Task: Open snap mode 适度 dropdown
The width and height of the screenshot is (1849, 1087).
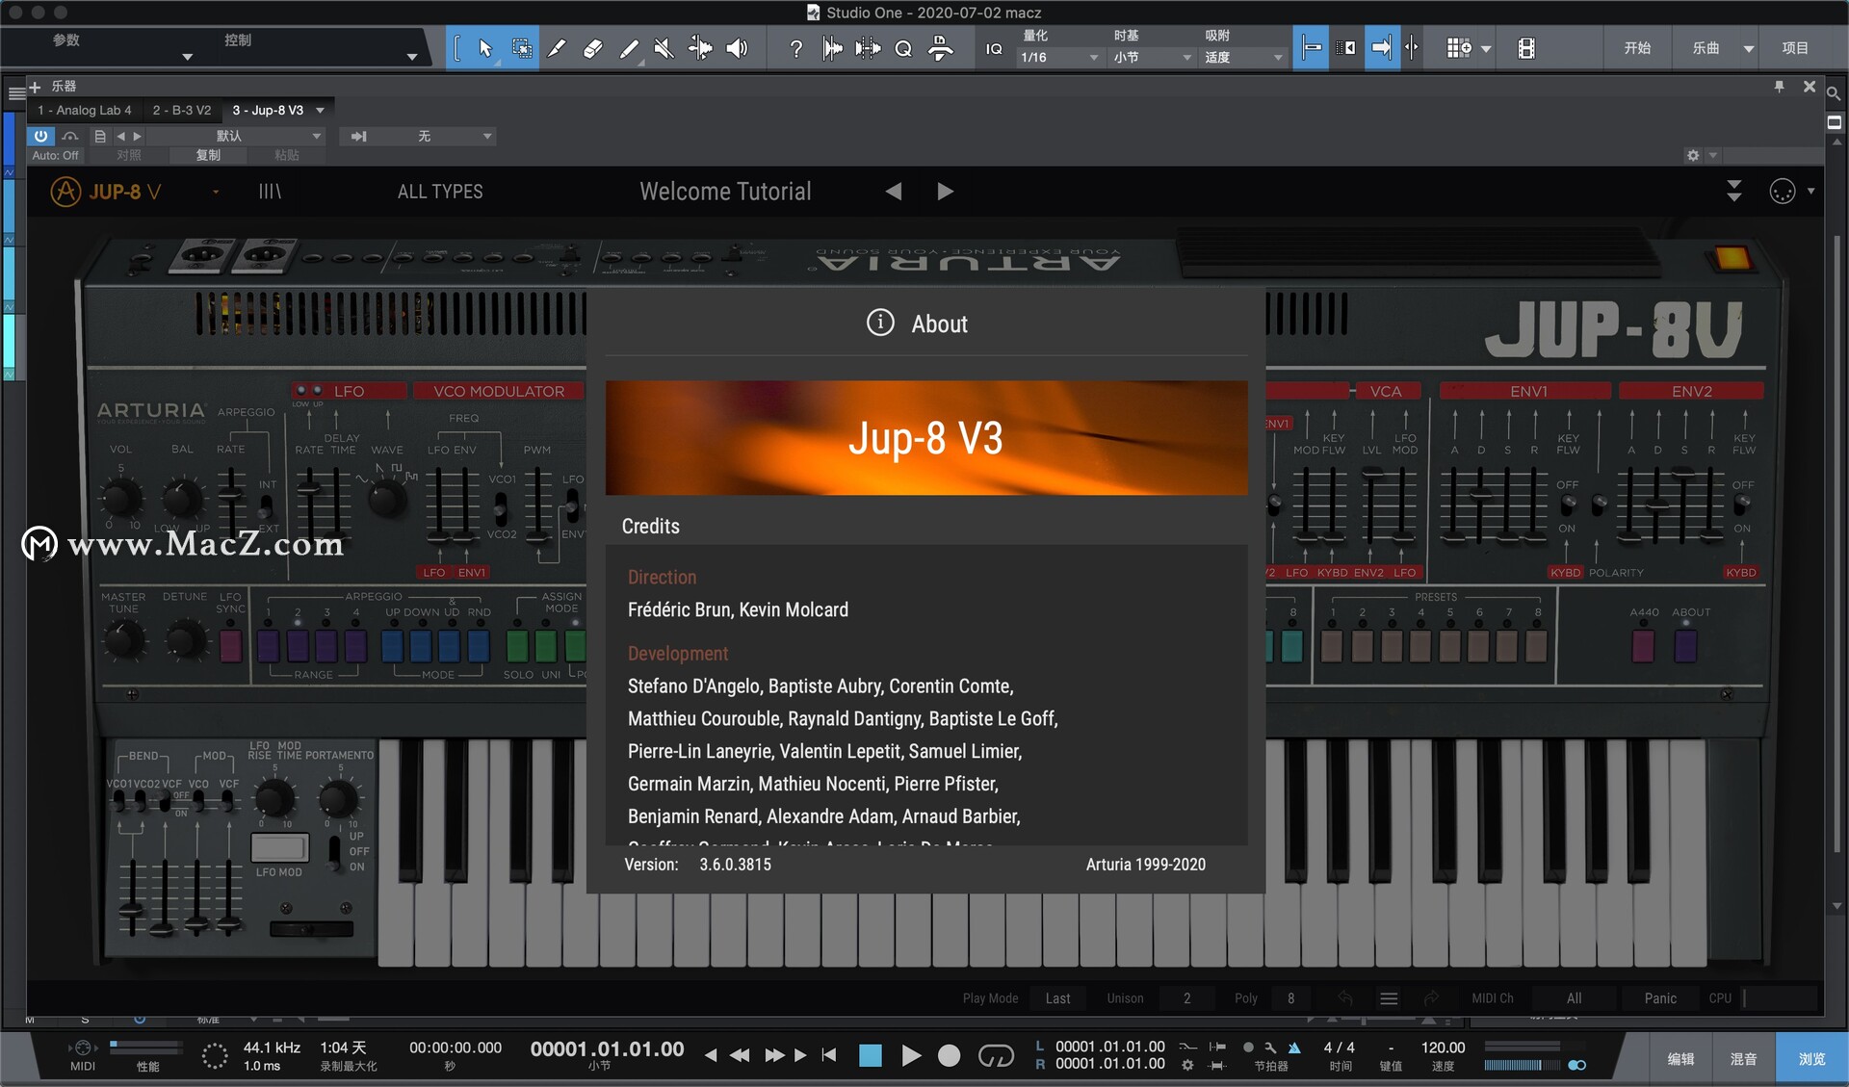Action: [x=1242, y=57]
